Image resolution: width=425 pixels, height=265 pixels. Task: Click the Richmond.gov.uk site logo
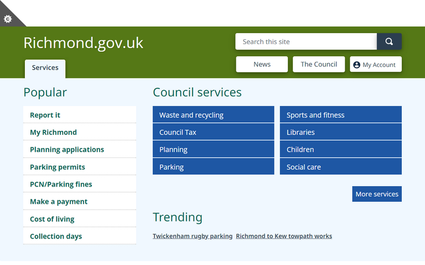click(x=83, y=43)
